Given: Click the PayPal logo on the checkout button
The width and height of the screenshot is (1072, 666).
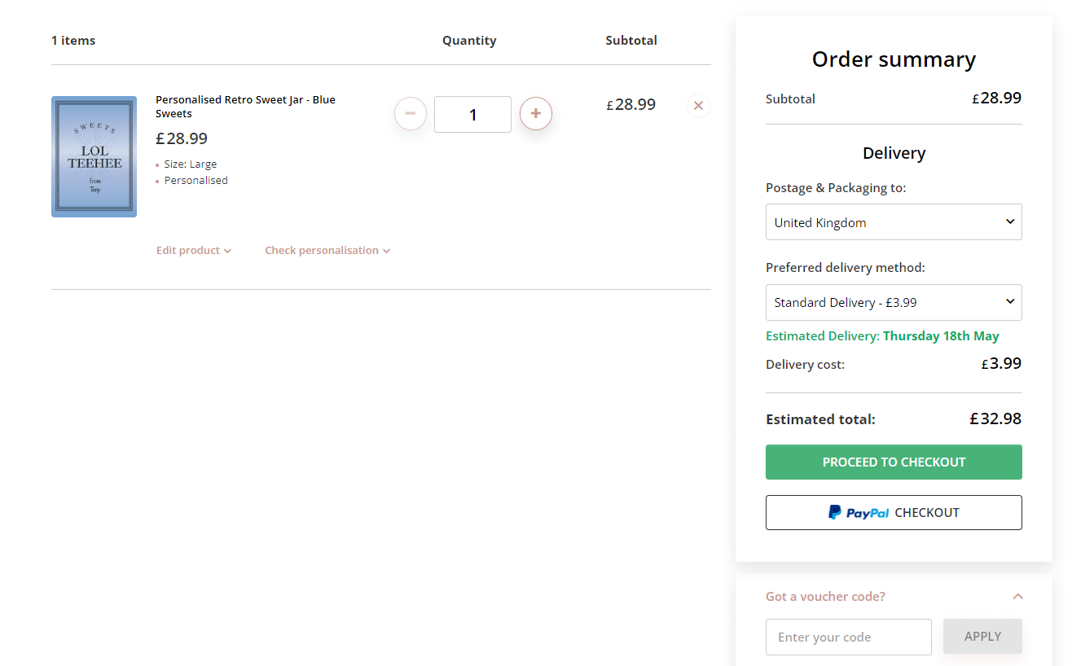Looking at the screenshot, I should point(857,511).
